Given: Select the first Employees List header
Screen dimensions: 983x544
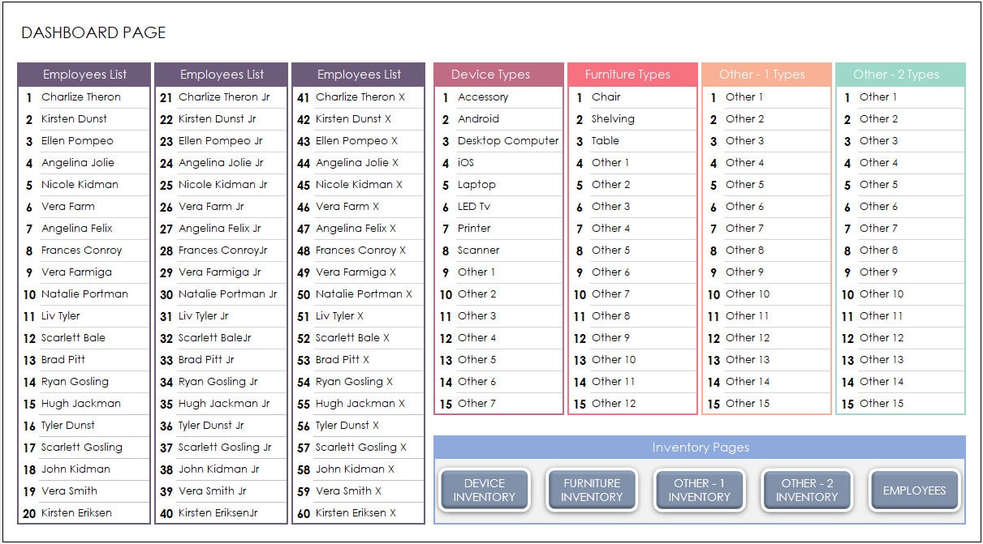Looking at the screenshot, I should [84, 74].
